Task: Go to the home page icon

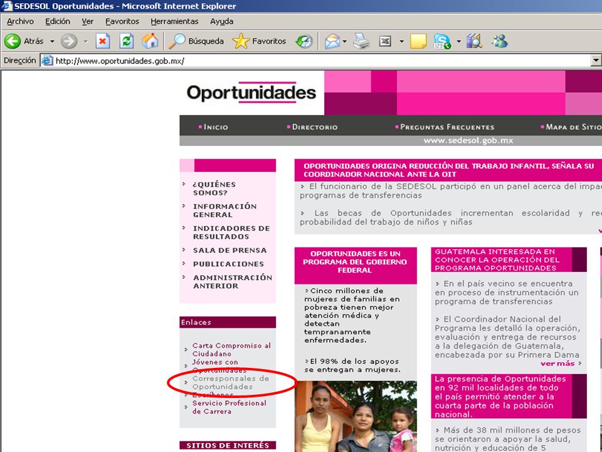Action: (x=150, y=41)
